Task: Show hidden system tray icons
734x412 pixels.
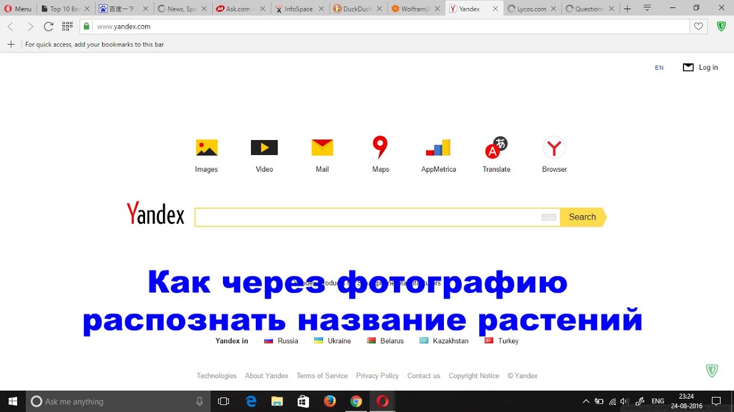Action: point(585,401)
